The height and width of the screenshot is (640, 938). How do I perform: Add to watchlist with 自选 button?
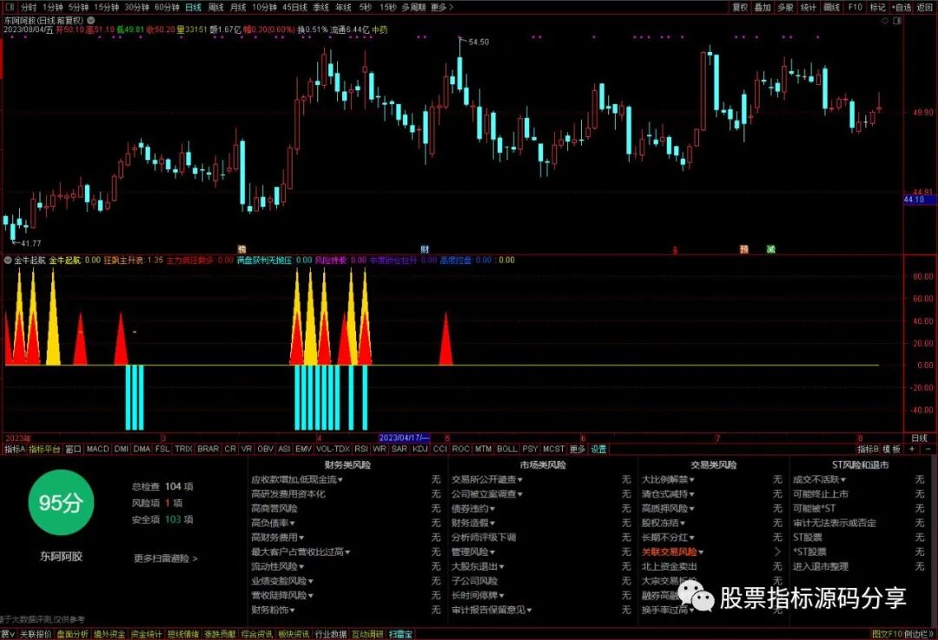(x=902, y=7)
